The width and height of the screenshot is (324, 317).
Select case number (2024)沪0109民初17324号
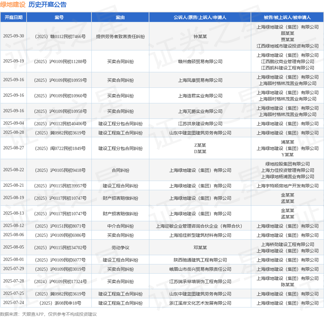point(60,281)
